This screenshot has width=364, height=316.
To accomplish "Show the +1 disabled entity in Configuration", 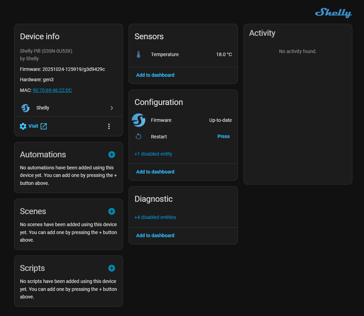I will pos(153,154).
